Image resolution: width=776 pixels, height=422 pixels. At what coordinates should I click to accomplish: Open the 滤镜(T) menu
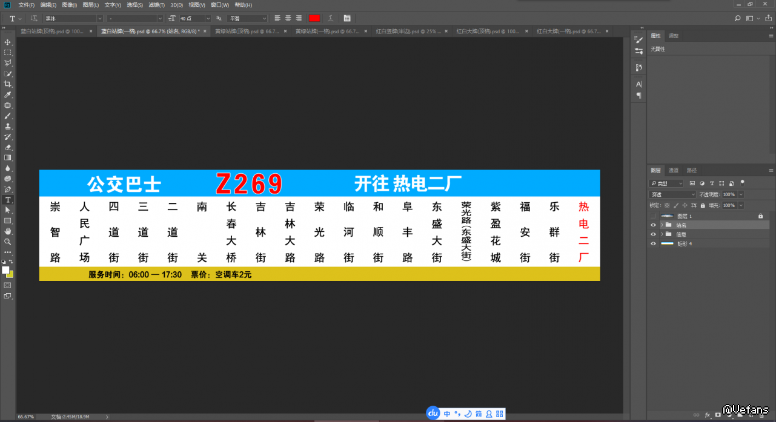coord(157,5)
